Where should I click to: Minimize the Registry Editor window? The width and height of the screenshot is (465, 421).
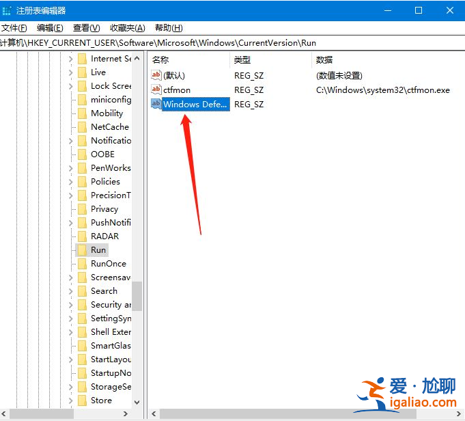tap(388, 10)
